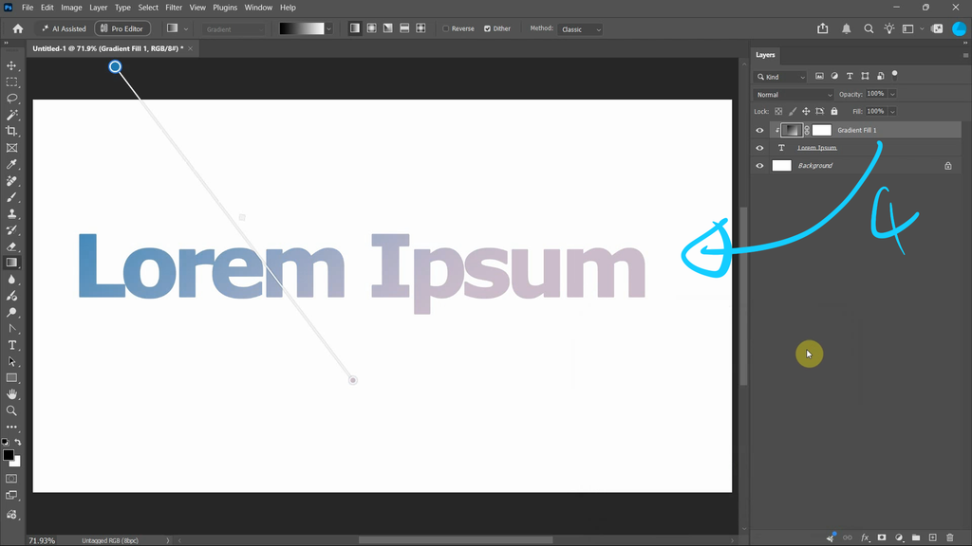Swap foreground and background colors
The height and width of the screenshot is (546, 972).
pos(18,442)
